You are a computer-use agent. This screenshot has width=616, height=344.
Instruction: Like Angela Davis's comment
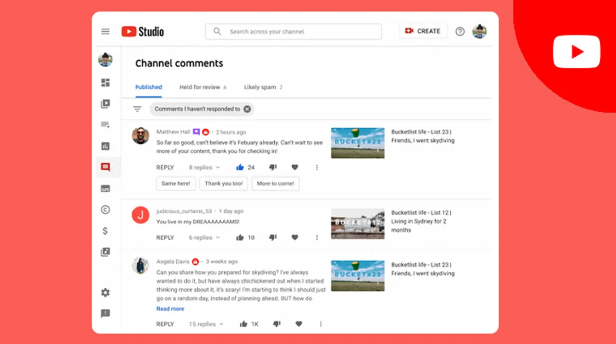pyautogui.click(x=244, y=324)
